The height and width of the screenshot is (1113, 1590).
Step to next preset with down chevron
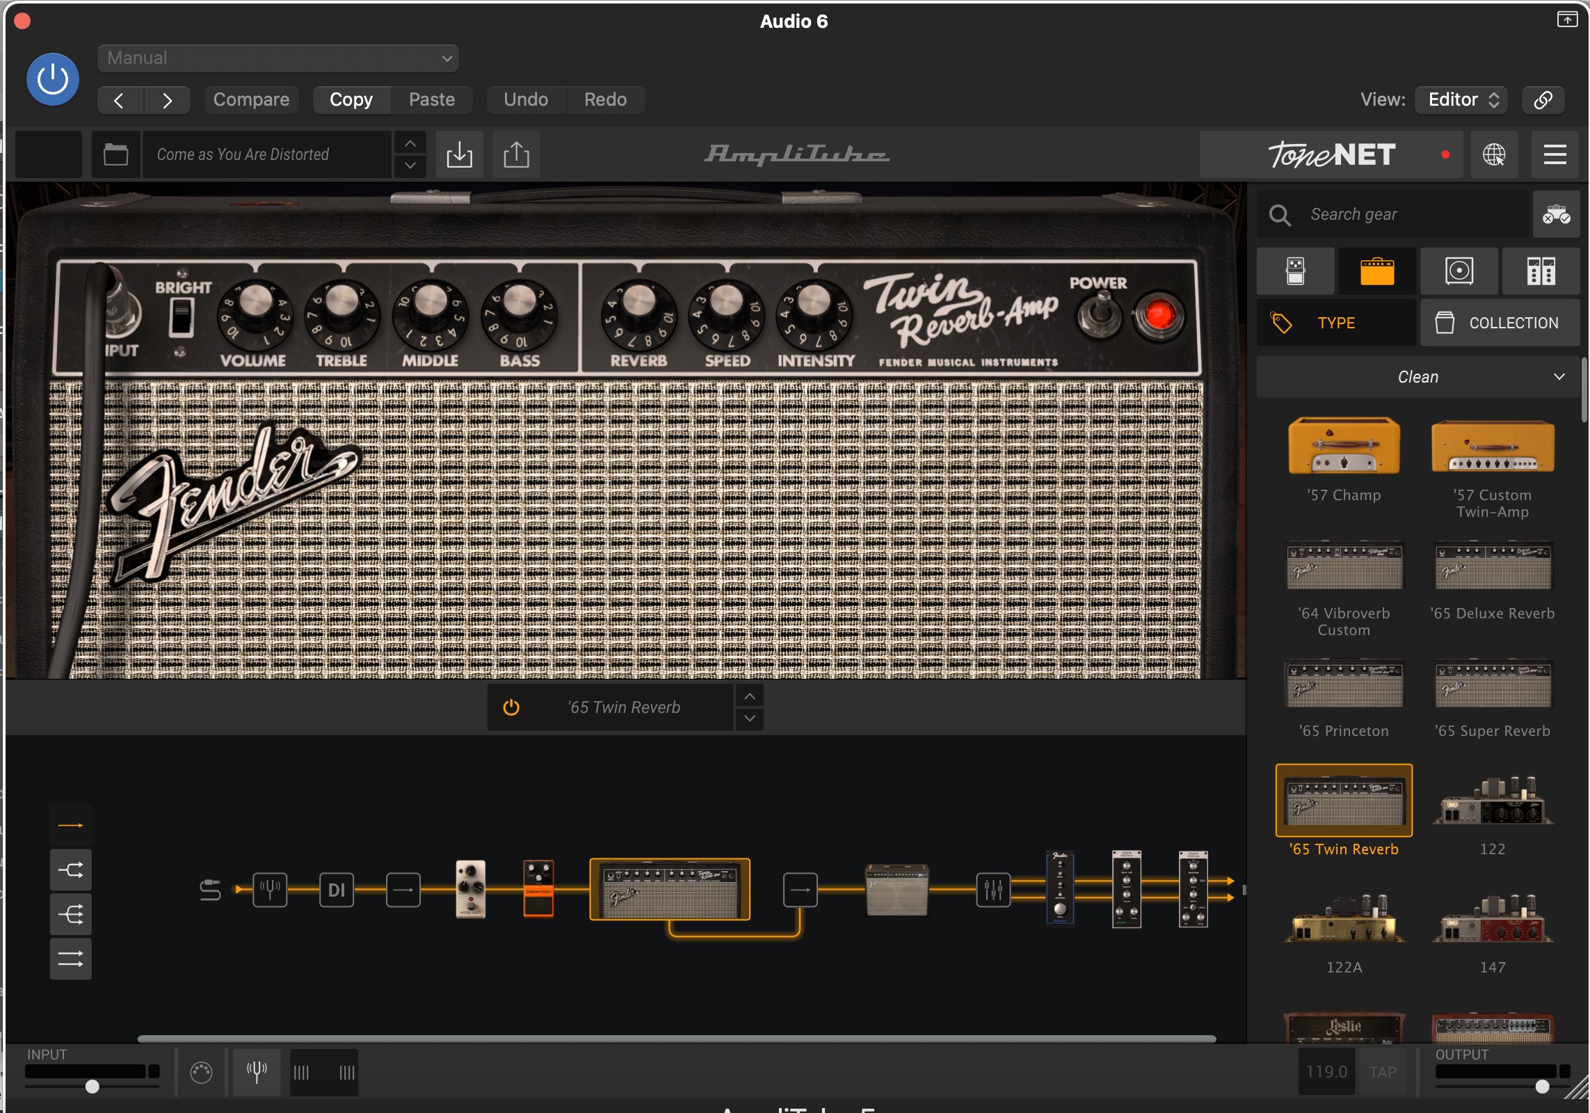tap(410, 166)
